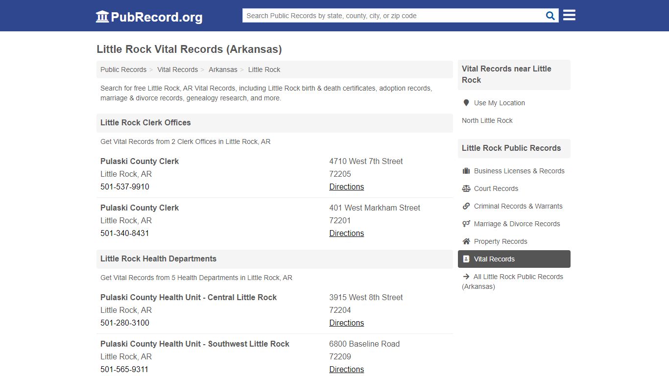
Task: Click the handcuffs icon for Criminal Records
Action: click(466, 206)
